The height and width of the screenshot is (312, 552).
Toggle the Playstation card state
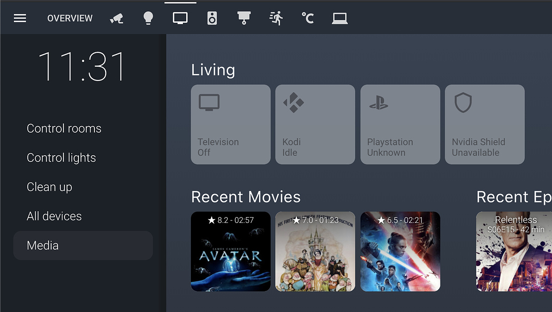pyautogui.click(x=400, y=124)
